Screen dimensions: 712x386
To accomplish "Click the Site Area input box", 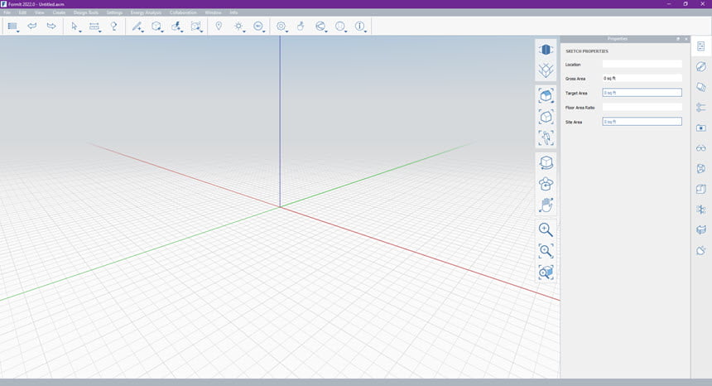I will click(x=642, y=122).
